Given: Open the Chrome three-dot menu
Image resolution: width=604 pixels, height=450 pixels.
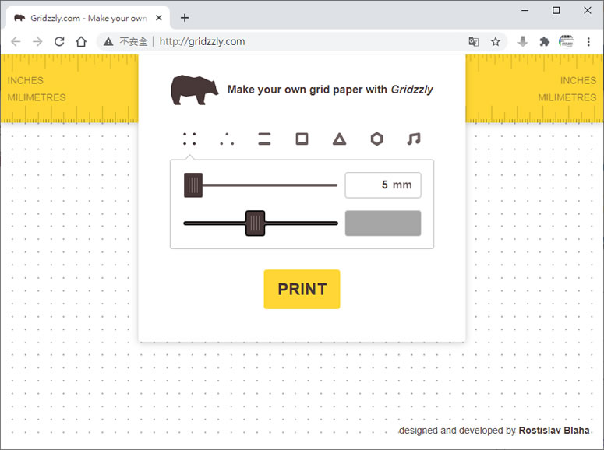Looking at the screenshot, I should 588,42.
